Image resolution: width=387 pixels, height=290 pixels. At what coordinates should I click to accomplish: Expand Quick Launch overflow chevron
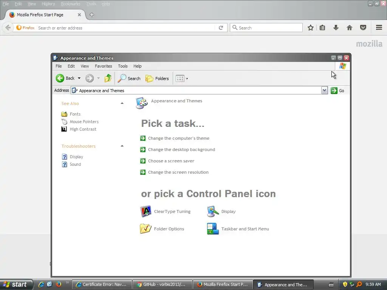pos(67,282)
